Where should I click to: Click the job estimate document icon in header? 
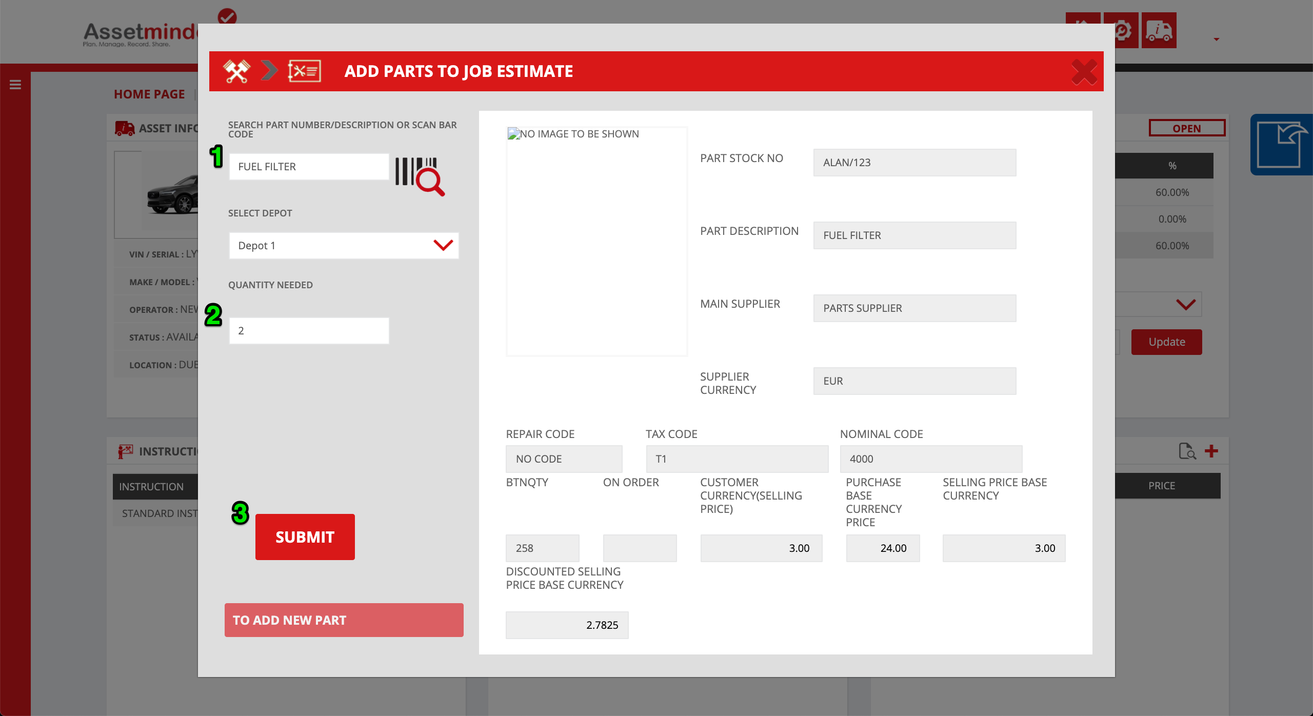click(x=304, y=71)
